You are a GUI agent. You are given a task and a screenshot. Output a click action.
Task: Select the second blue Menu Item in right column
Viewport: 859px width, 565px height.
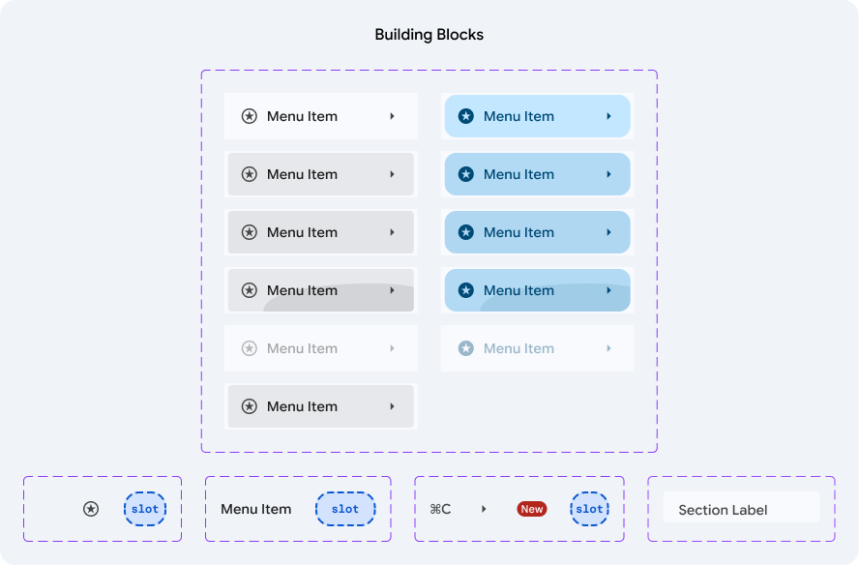[x=538, y=174]
